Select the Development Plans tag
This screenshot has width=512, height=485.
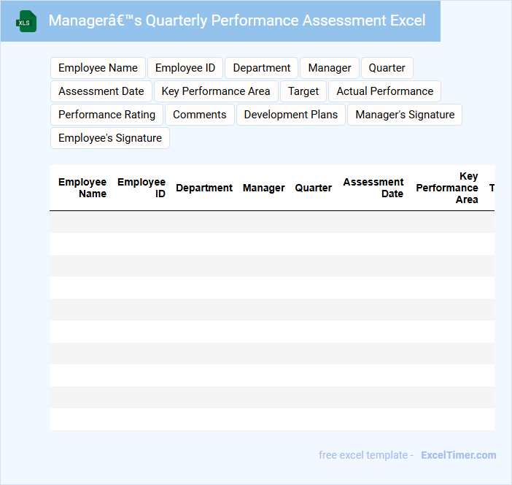coord(291,115)
